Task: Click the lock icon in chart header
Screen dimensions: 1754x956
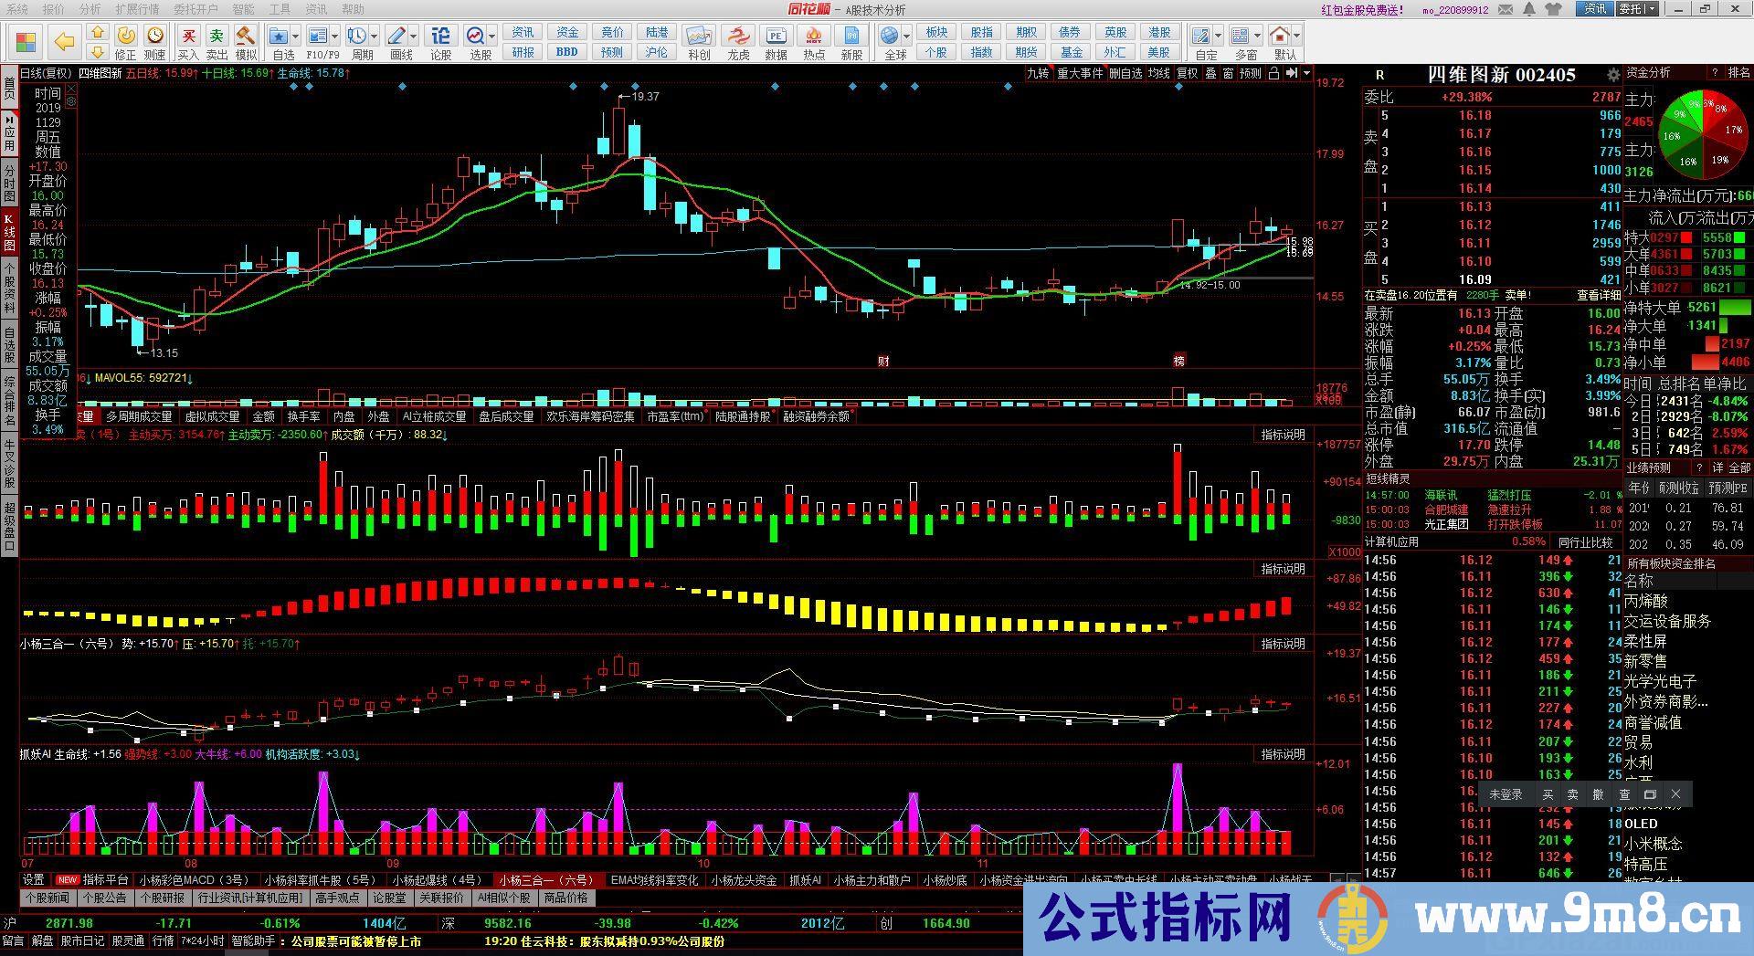Action: coord(1273,73)
